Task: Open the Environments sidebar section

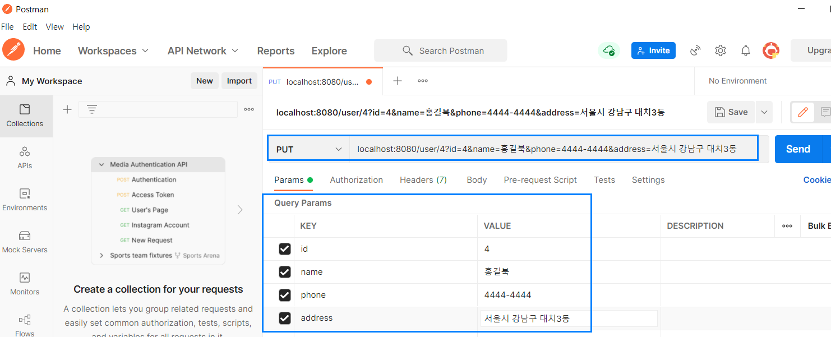Action: coord(25,200)
